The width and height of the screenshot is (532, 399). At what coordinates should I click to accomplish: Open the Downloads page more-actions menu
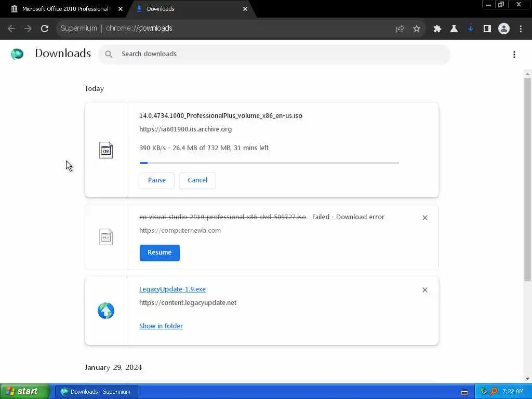pyautogui.click(x=514, y=55)
